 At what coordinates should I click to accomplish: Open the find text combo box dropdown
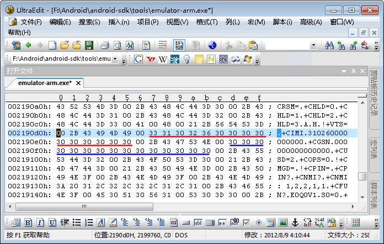coord(313,45)
